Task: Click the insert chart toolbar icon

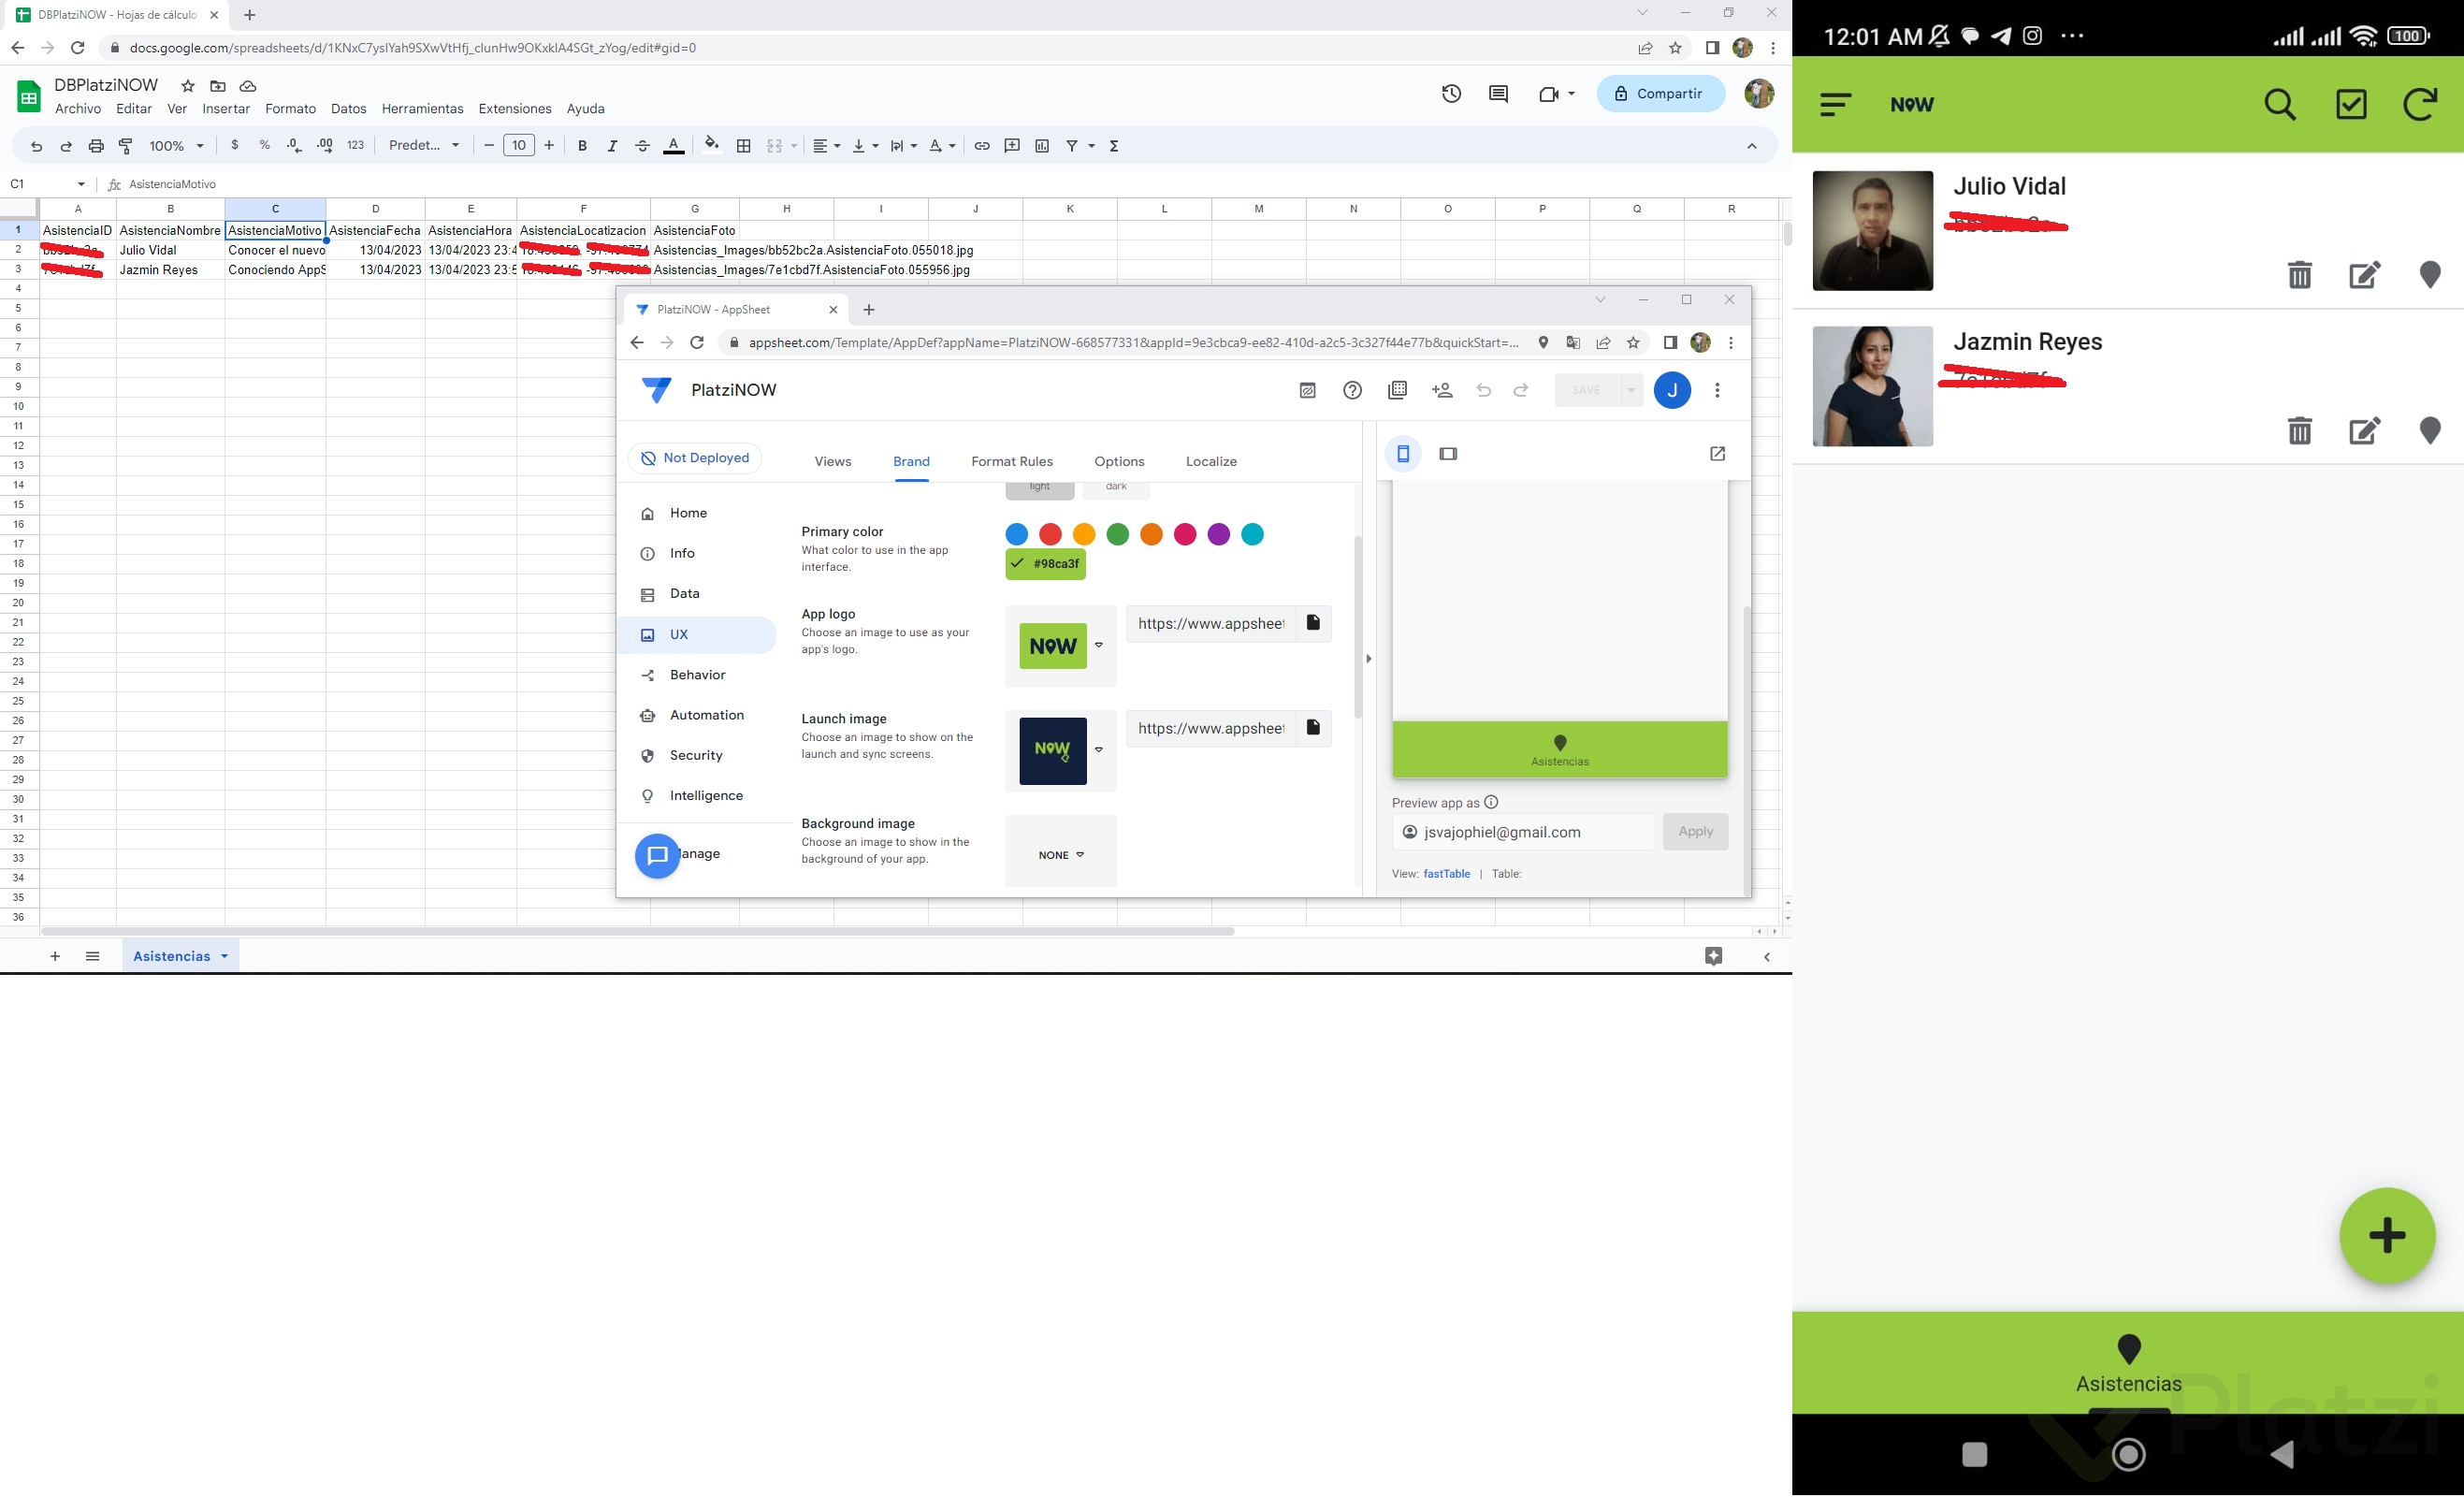Action: (1042, 146)
